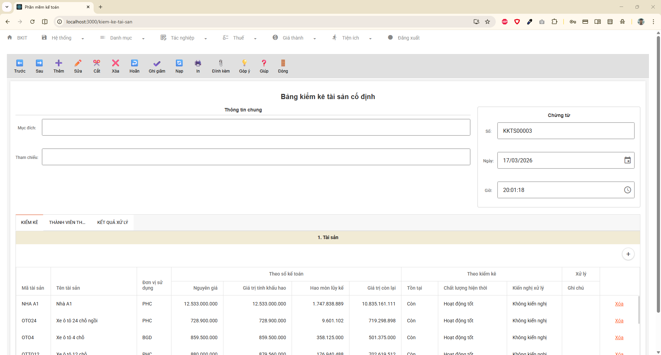Click the Ghi giảm checkmark icon

[x=157, y=64]
